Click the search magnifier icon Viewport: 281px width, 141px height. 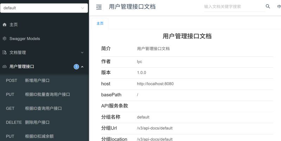click(268, 6)
